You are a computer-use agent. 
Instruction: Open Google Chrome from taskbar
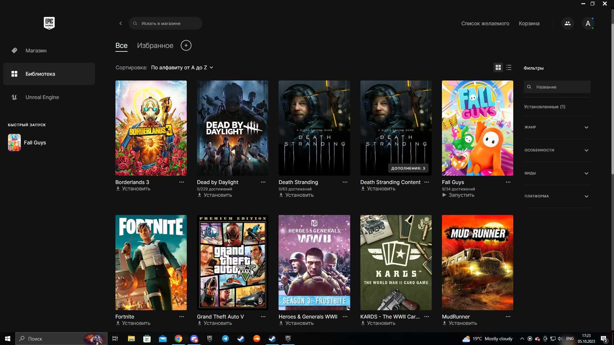(x=178, y=339)
